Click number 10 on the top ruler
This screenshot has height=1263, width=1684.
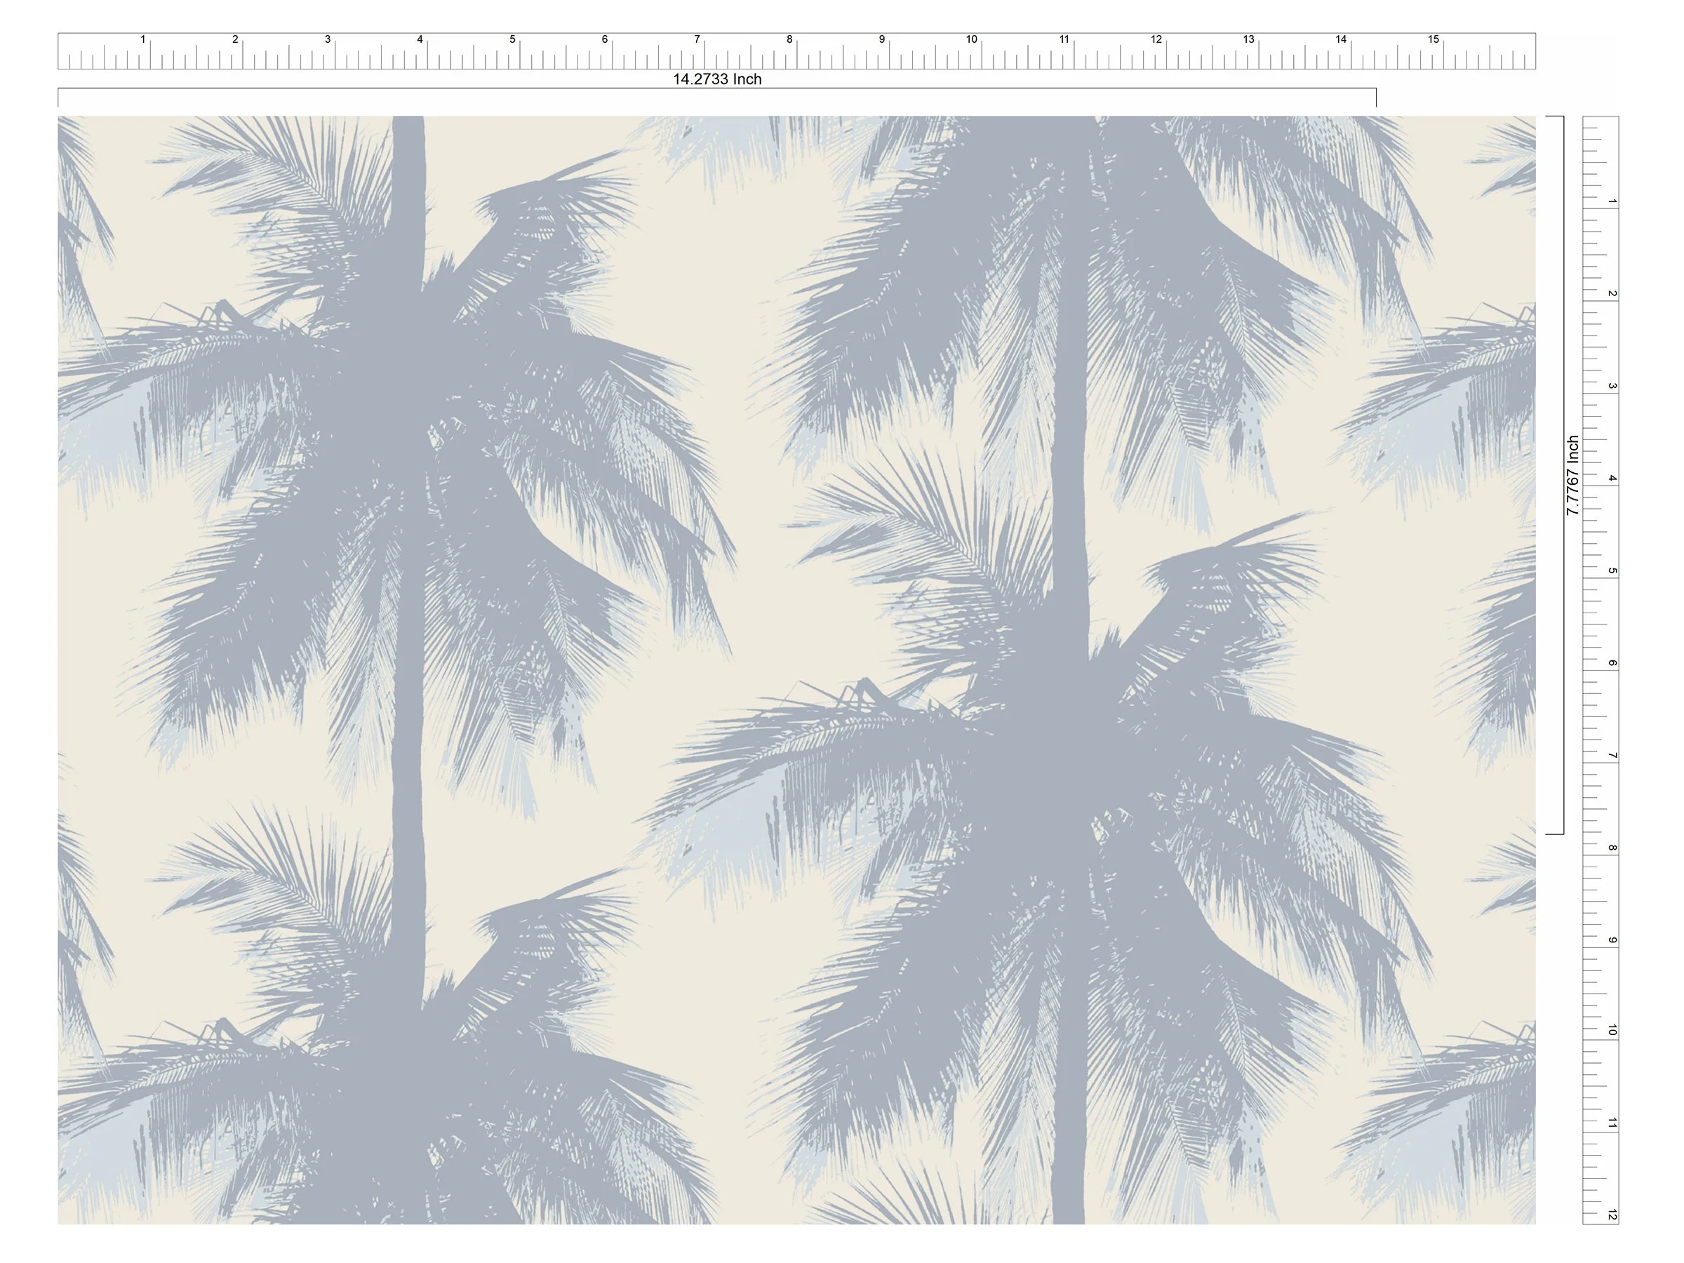[x=971, y=39]
